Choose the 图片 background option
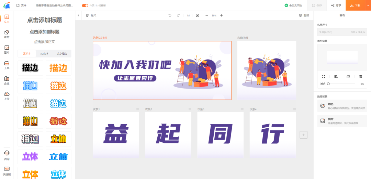Viewport: 371px width, 179px height. [342, 121]
